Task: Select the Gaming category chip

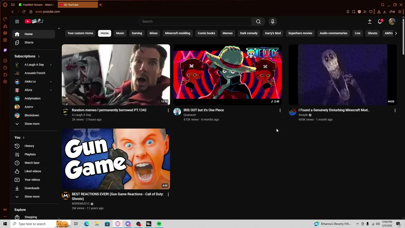Action: click(137, 33)
